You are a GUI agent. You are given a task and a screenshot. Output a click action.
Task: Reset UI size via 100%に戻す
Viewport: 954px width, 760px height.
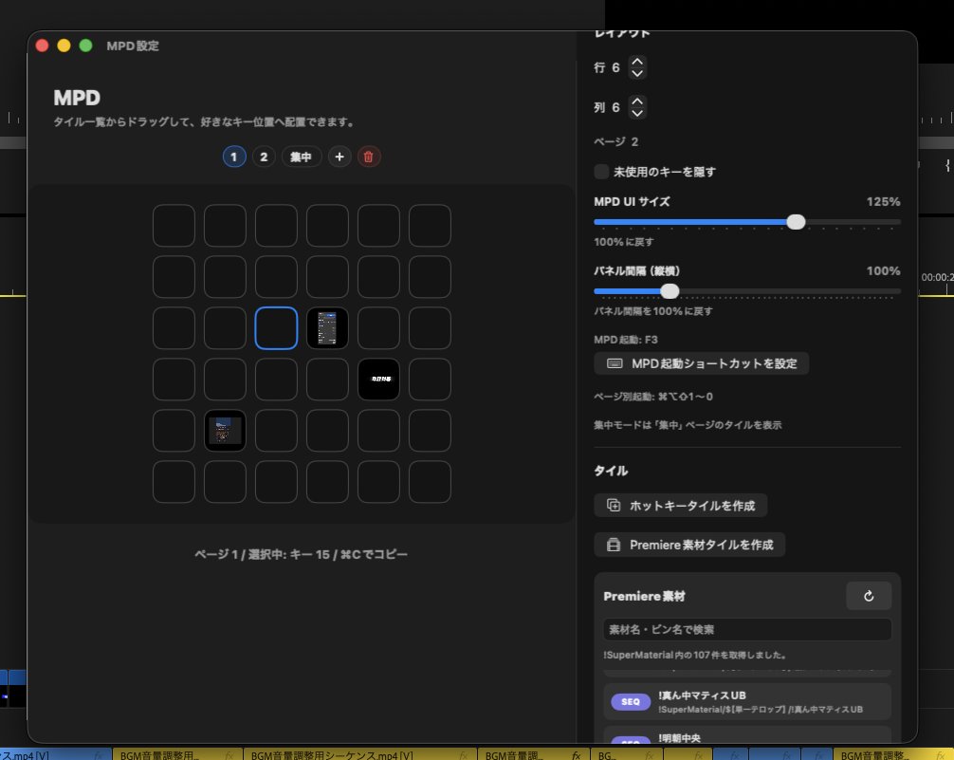tap(624, 242)
